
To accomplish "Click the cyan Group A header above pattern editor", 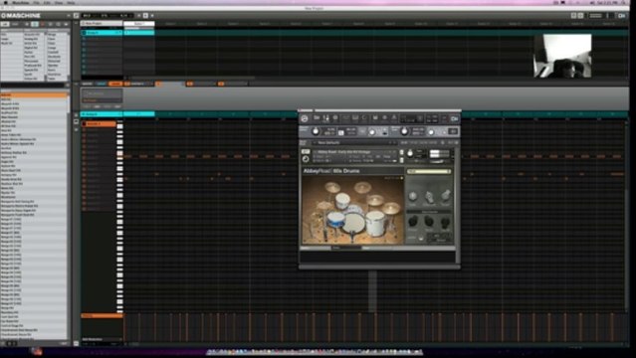I will (x=102, y=114).
